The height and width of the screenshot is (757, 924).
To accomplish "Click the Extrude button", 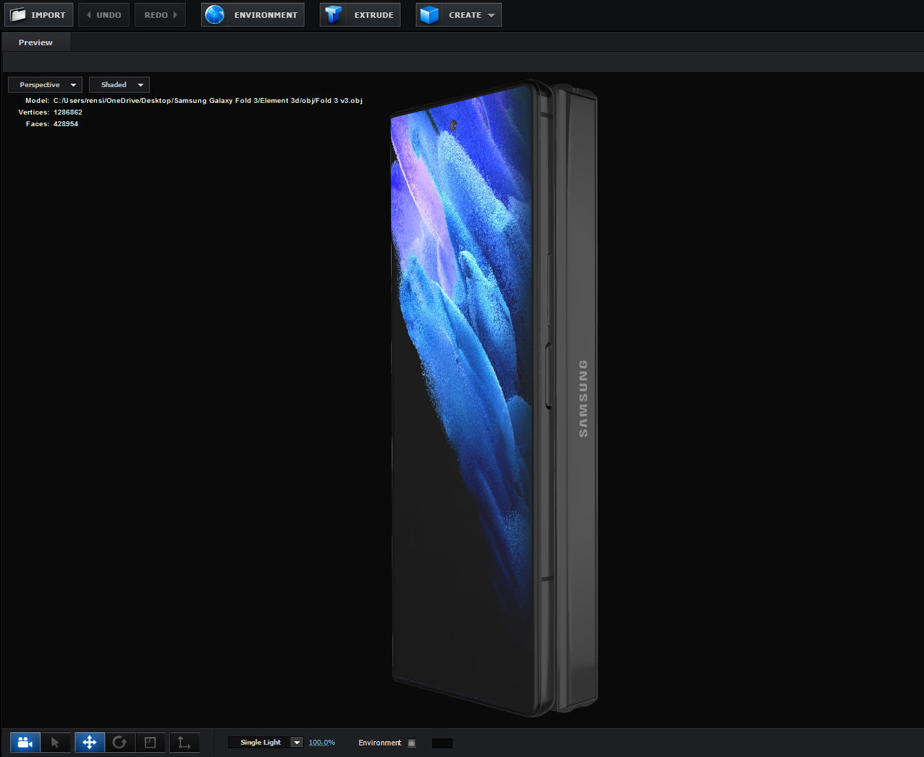I will coord(360,14).
